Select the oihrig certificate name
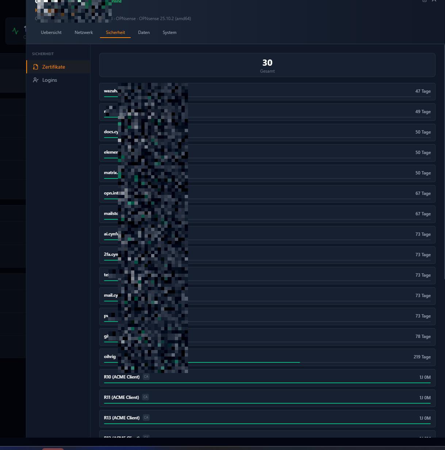 point(110,357)
